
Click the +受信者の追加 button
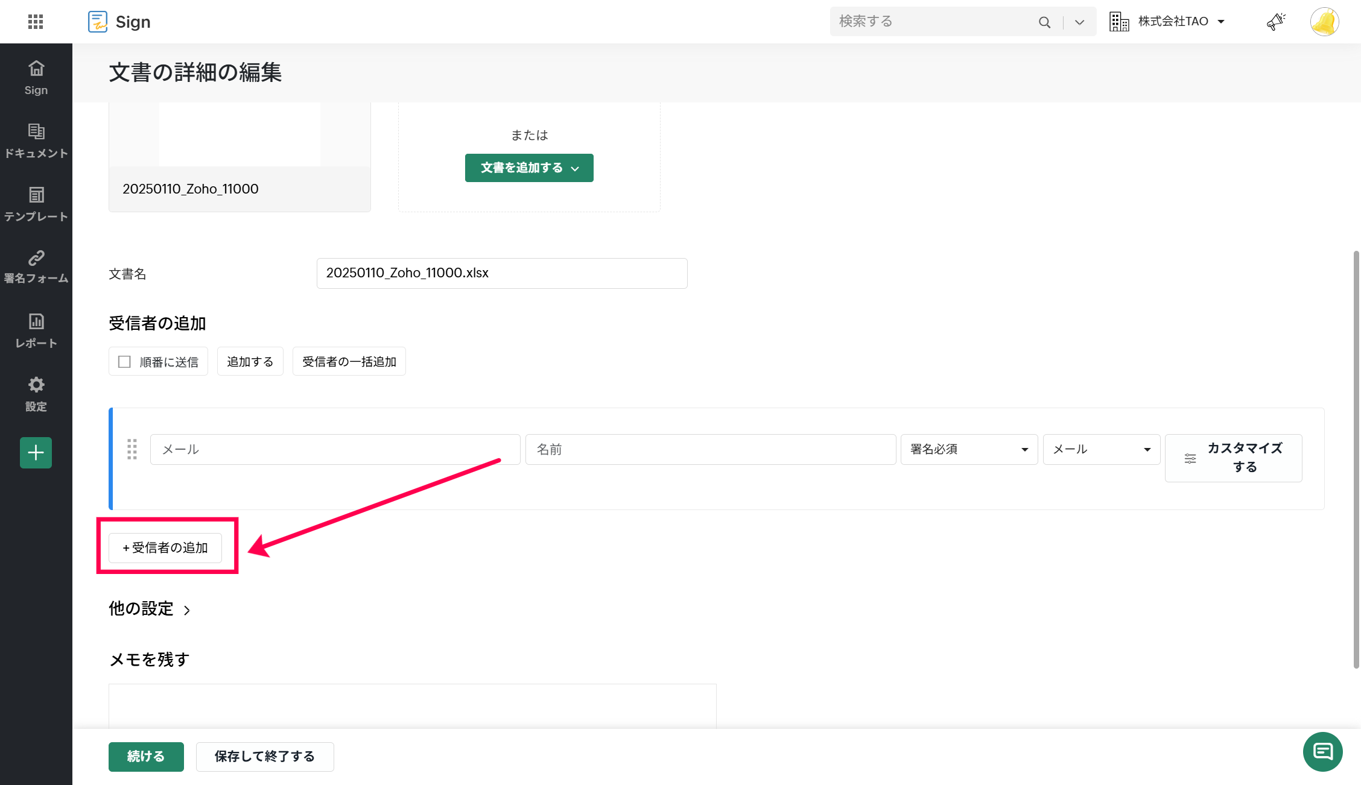click(x=165, y=547)
